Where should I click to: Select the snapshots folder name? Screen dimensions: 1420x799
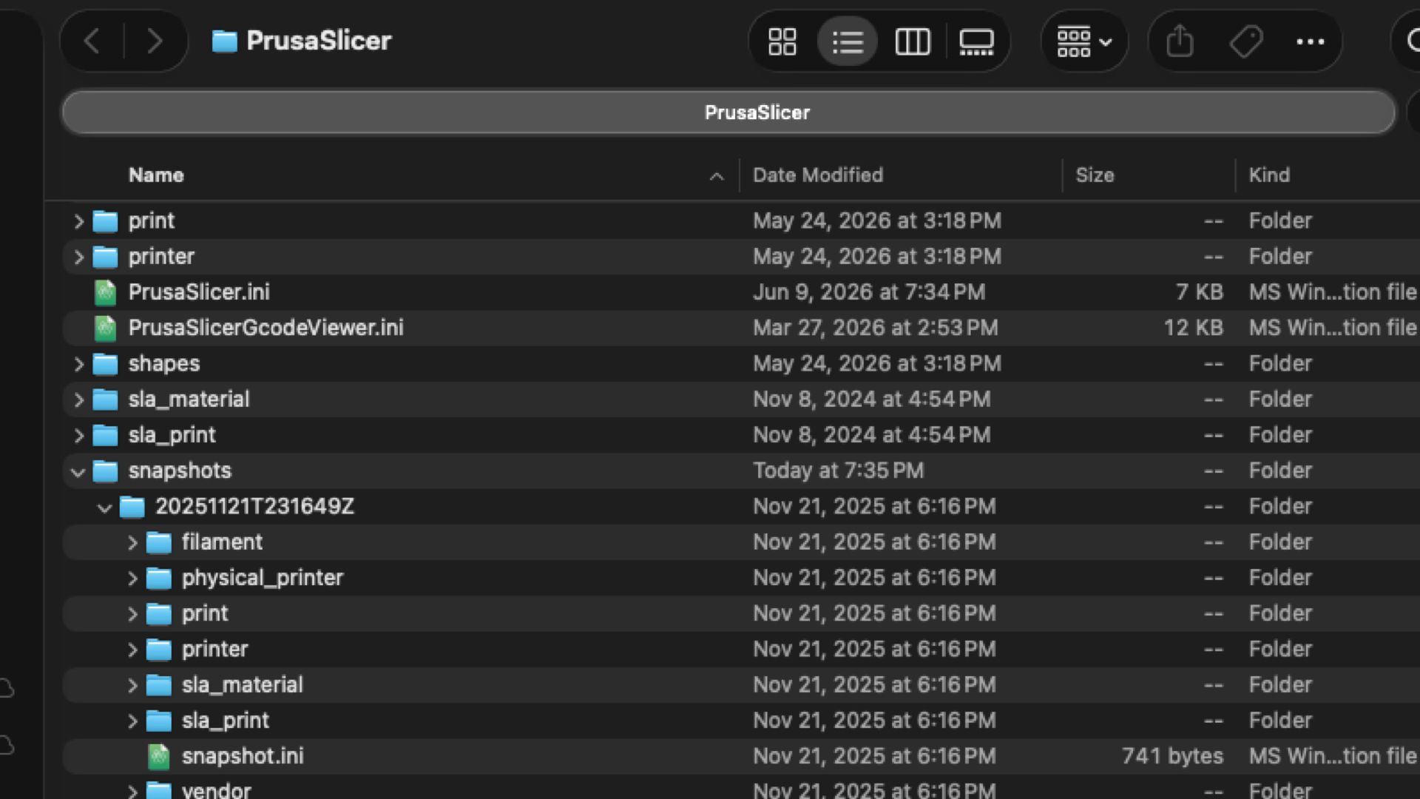[x=180, y=471]
